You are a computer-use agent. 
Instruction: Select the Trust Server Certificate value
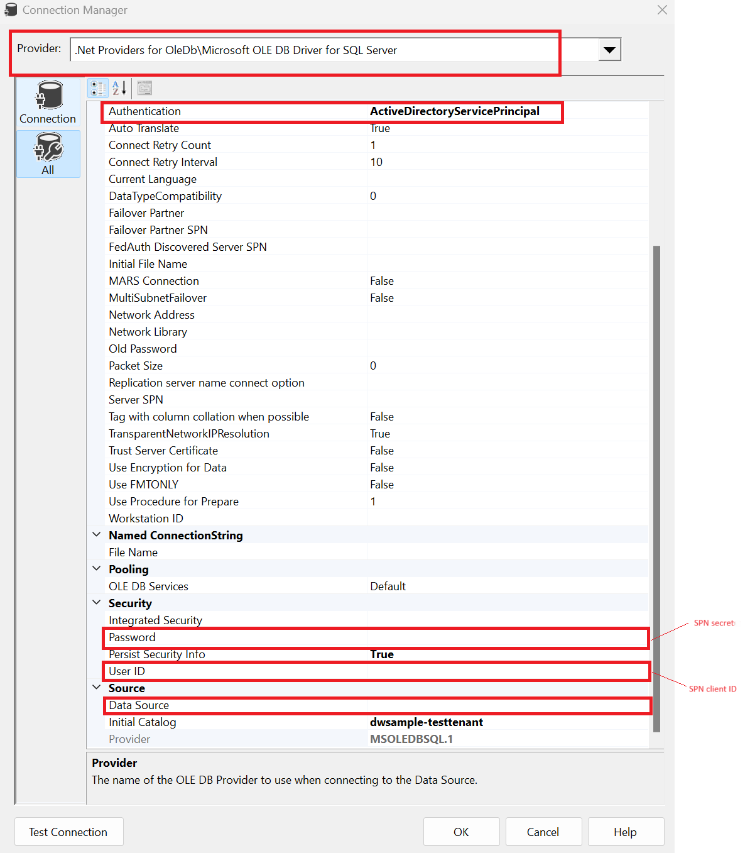coord(382,451)
